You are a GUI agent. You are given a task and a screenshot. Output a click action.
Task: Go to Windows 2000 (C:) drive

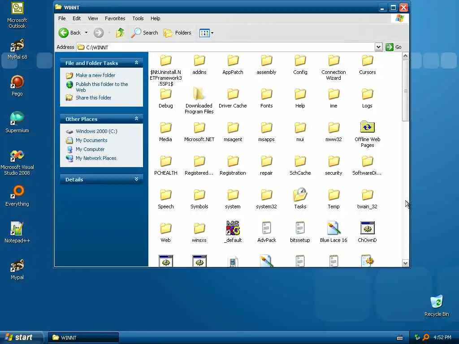point(96,131)
